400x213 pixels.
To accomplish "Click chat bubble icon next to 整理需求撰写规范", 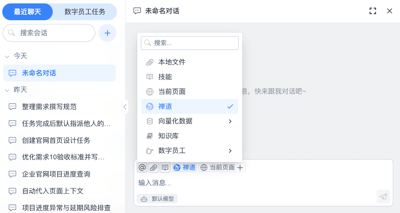I will [x=12, y=107].
